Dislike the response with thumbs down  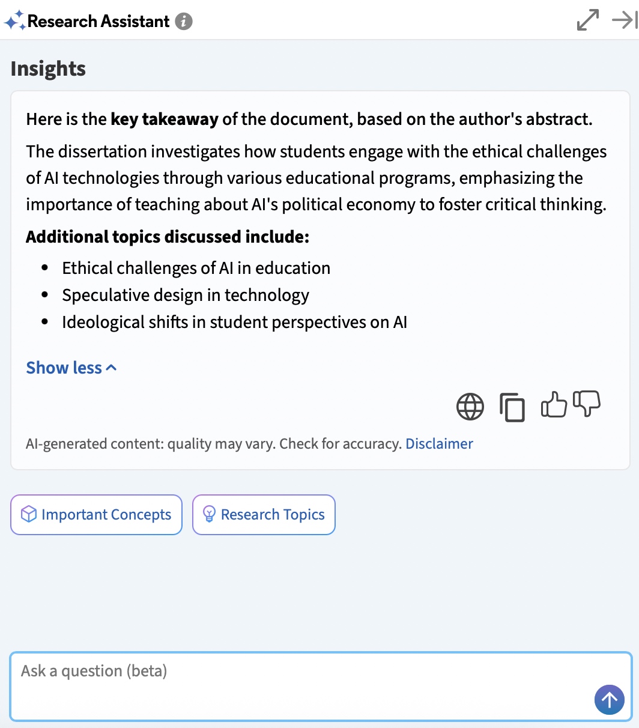pos(587,404)
